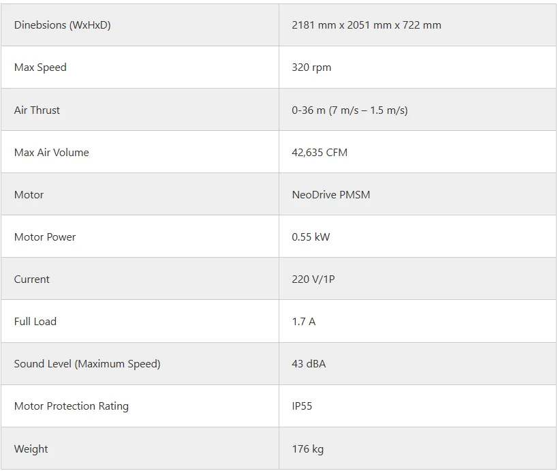Click the "Motor Protection Rating" label
Viewport: 558px width, 471px height.
(x=72, y=406)
